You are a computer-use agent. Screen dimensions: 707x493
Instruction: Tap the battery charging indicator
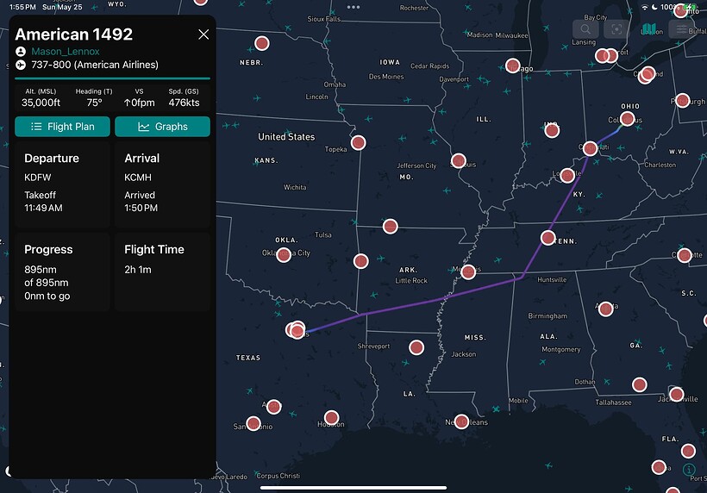[x=691, y=7]
